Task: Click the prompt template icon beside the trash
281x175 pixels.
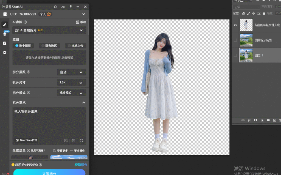Action: (x=66, y=140)
